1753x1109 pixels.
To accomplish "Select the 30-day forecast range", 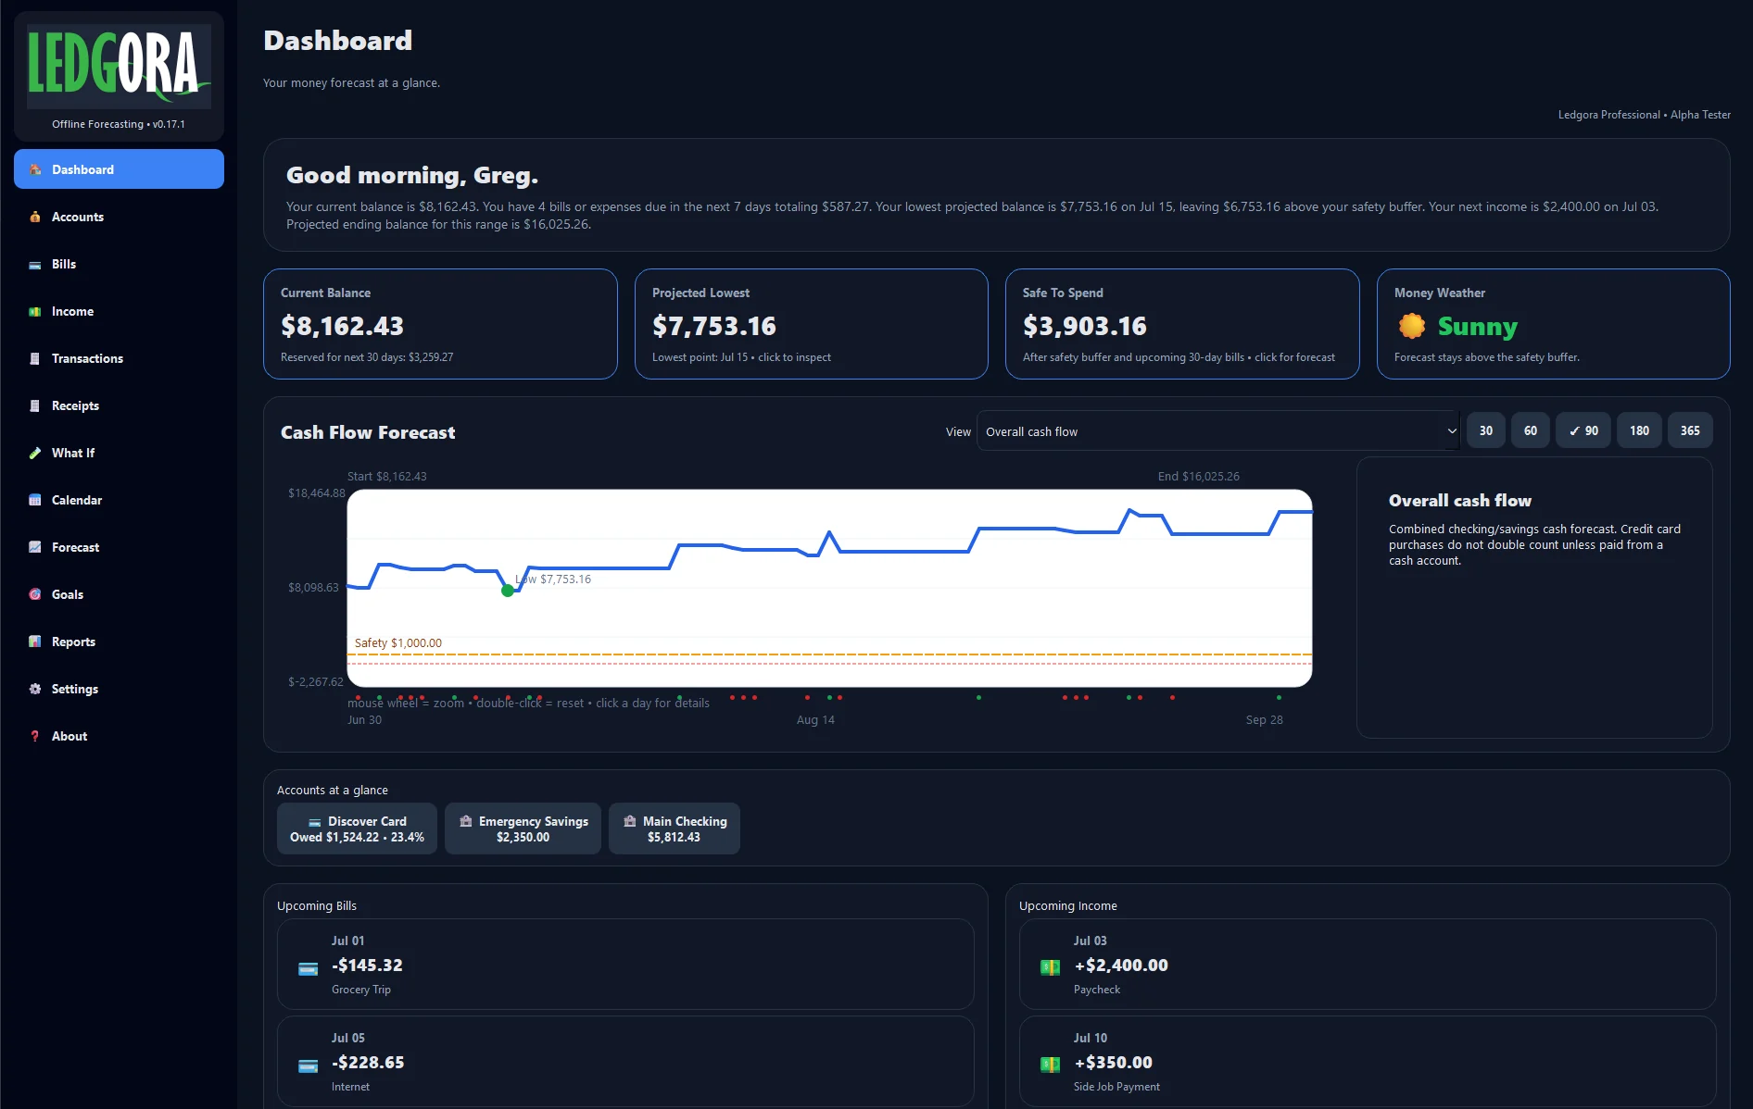I will coord(1486,430).
